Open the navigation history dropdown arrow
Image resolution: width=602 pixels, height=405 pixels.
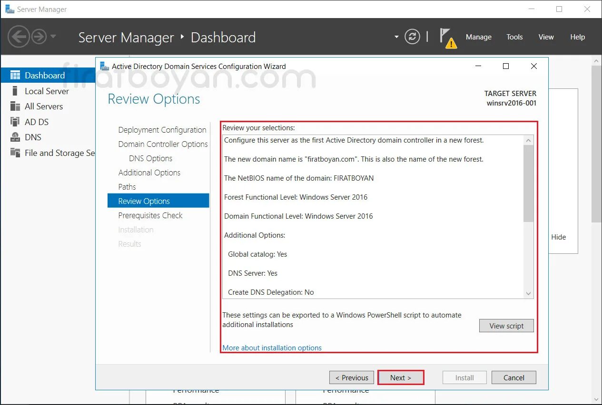[x=53, y=37]
